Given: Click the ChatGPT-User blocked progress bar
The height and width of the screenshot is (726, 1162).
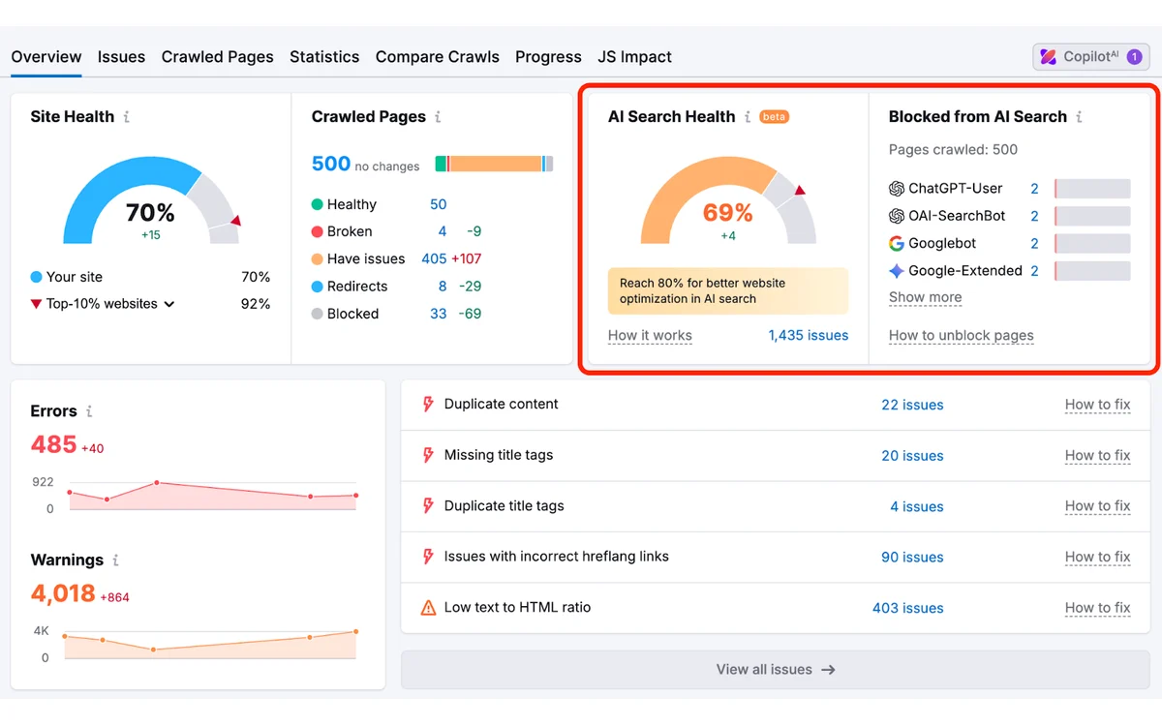Looking at the screenshot, I should pos(1092,189).
